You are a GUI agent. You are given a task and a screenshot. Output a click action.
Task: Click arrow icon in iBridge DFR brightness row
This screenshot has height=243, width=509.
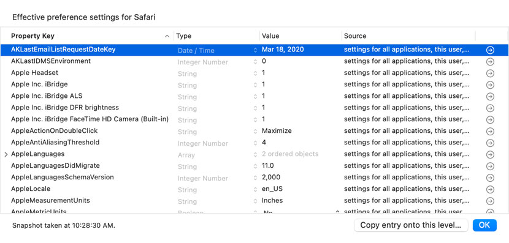pyautogui.click(x=490, y=108)
